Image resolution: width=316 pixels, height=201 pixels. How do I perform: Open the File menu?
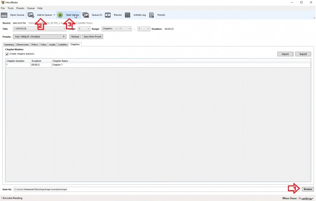pos(3,8)
